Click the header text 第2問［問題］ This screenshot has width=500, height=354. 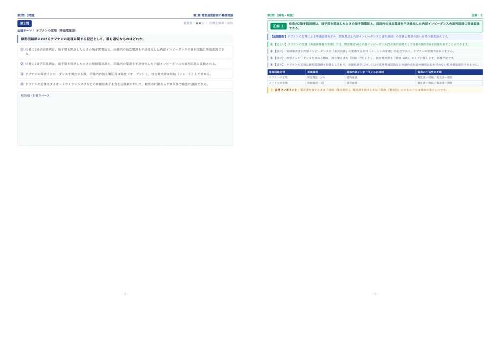point(26,15)
